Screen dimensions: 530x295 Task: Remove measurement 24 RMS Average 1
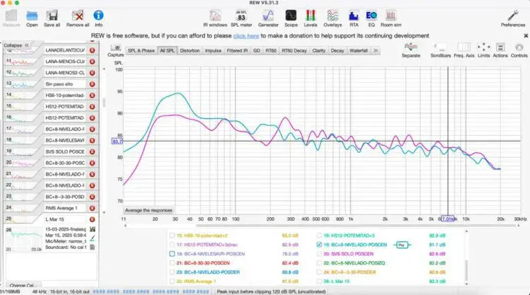(92, 208)
